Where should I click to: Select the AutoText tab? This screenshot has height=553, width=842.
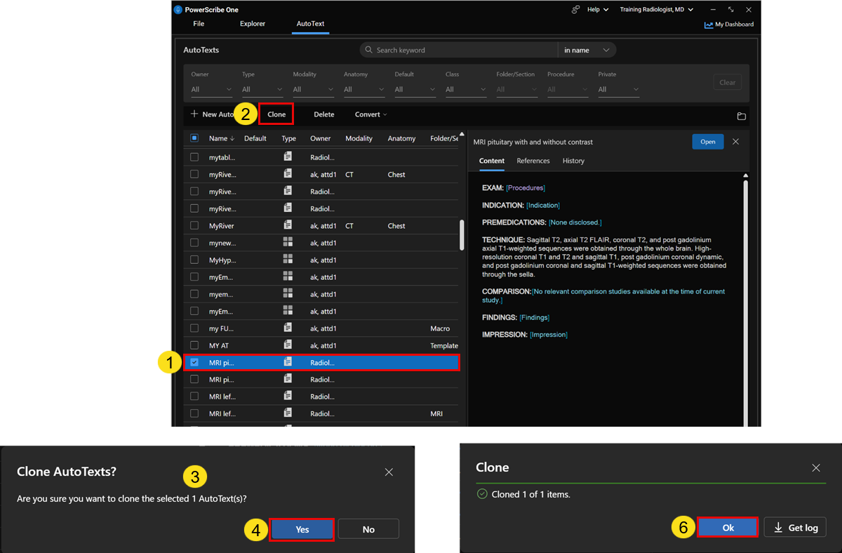click(x=310, y=24)
